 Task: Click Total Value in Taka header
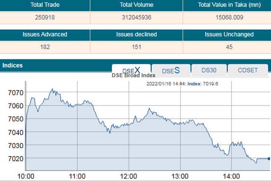click(x=229, y=5)
